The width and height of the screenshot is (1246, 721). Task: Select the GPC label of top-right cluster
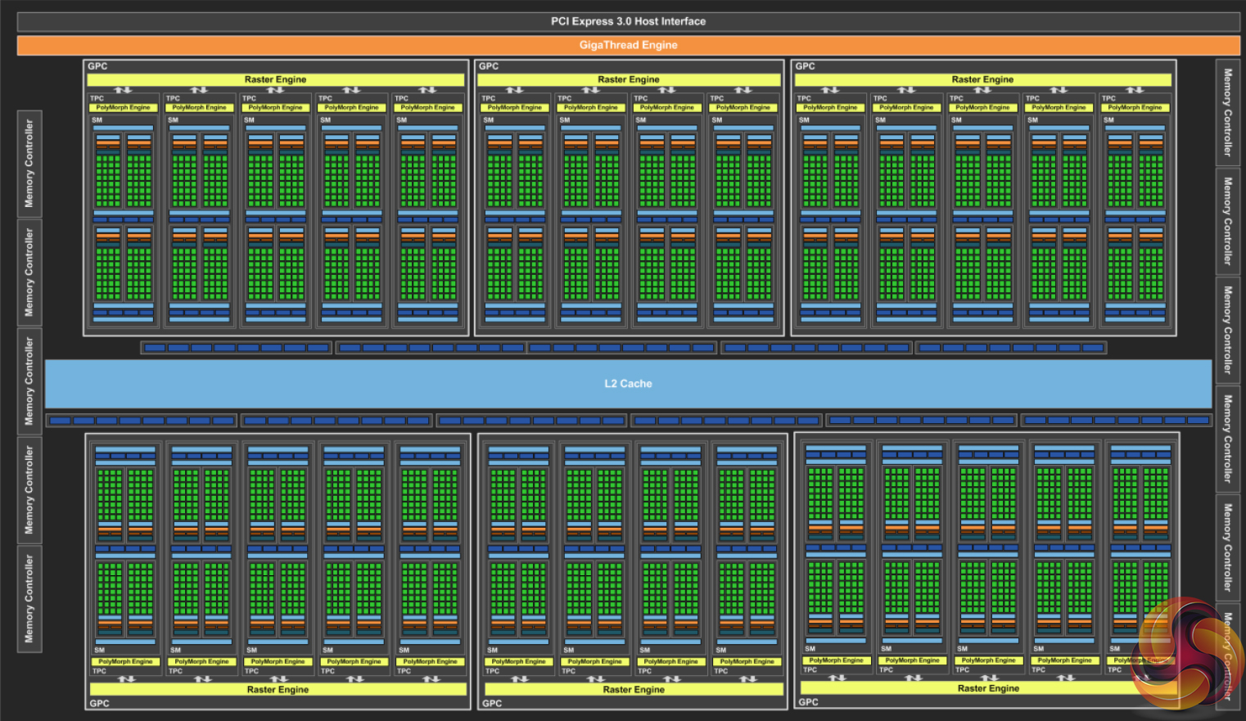coord(805,66)
